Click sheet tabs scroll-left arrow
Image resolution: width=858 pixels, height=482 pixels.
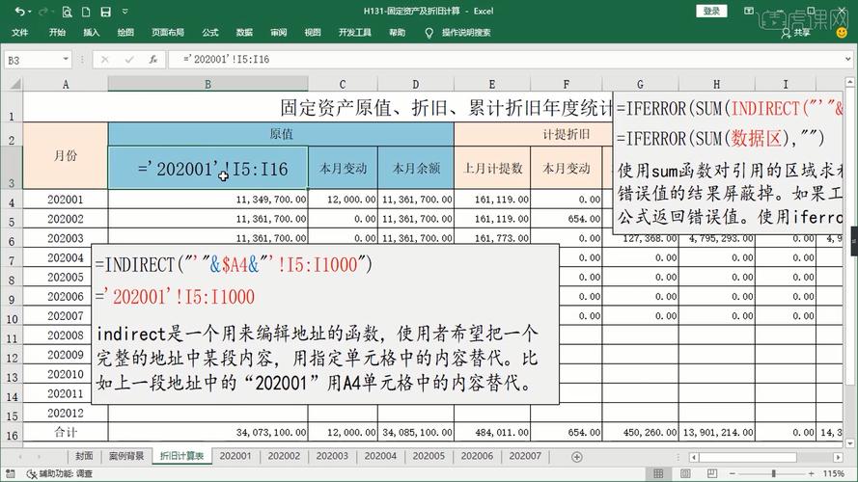coord(20,456)
